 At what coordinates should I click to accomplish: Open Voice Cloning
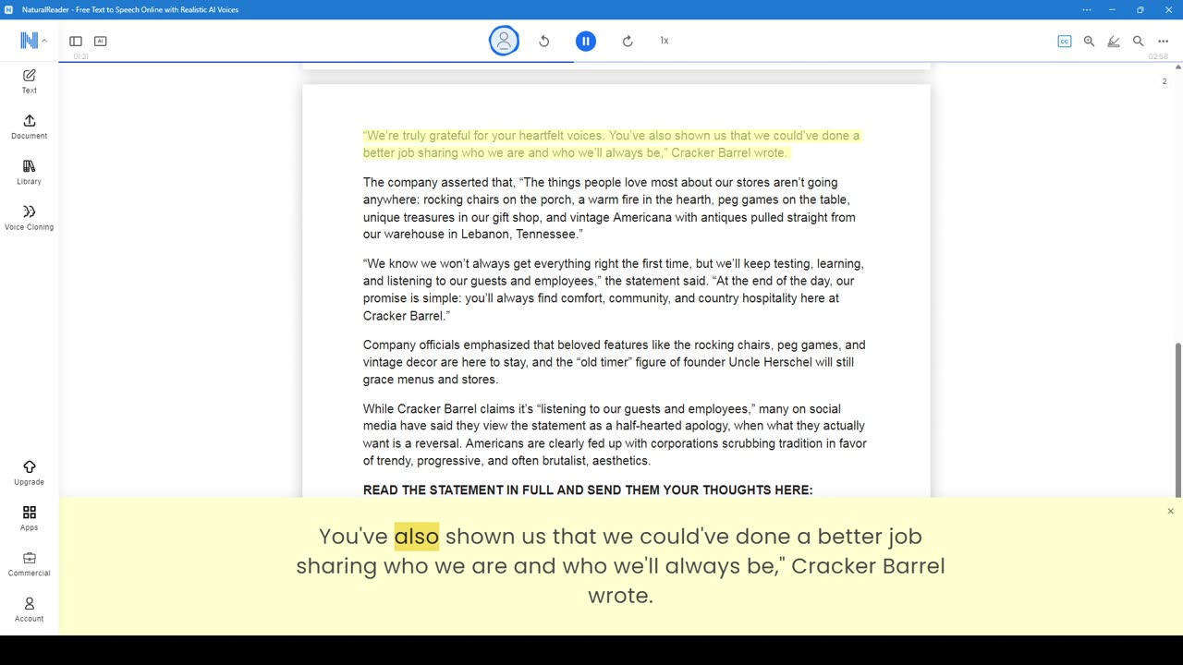coord(29,217)
